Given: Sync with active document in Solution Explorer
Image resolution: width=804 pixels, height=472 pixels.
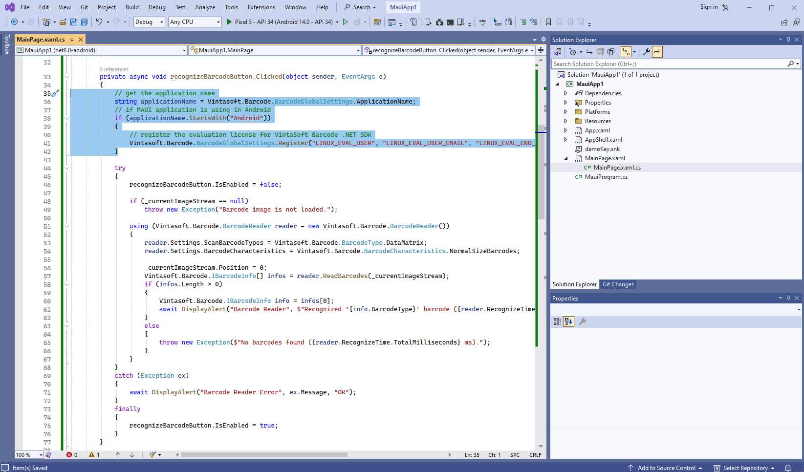Looking at the screenshot, I should 589,52.
